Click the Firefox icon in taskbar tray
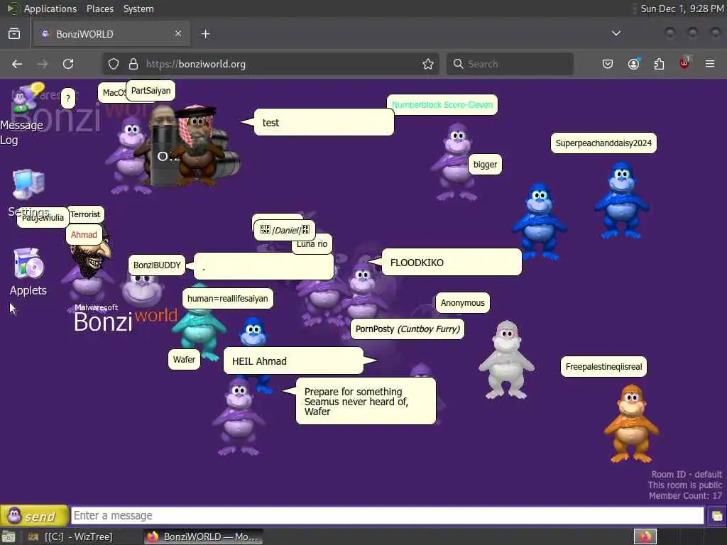Viewport: 727px width, 545px height. [645, 536]
